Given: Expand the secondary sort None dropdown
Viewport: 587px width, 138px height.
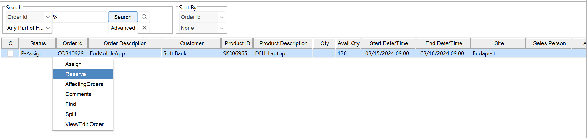Looking at the screenshot, I should pyautogui.click(x=221, y=28).
